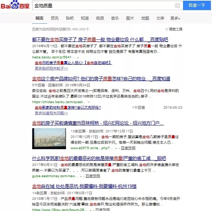Open result 金地的房子买前请慎重 绍兴E网论坛
The image size is (212, 211).
point(98,123)
